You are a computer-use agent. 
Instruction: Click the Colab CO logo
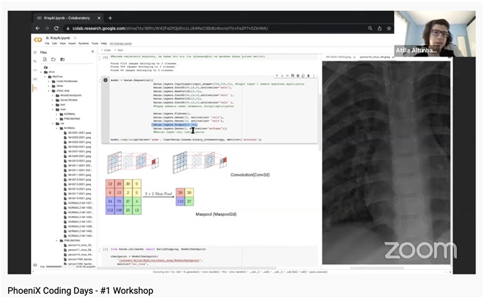click(x=38, y=40)
